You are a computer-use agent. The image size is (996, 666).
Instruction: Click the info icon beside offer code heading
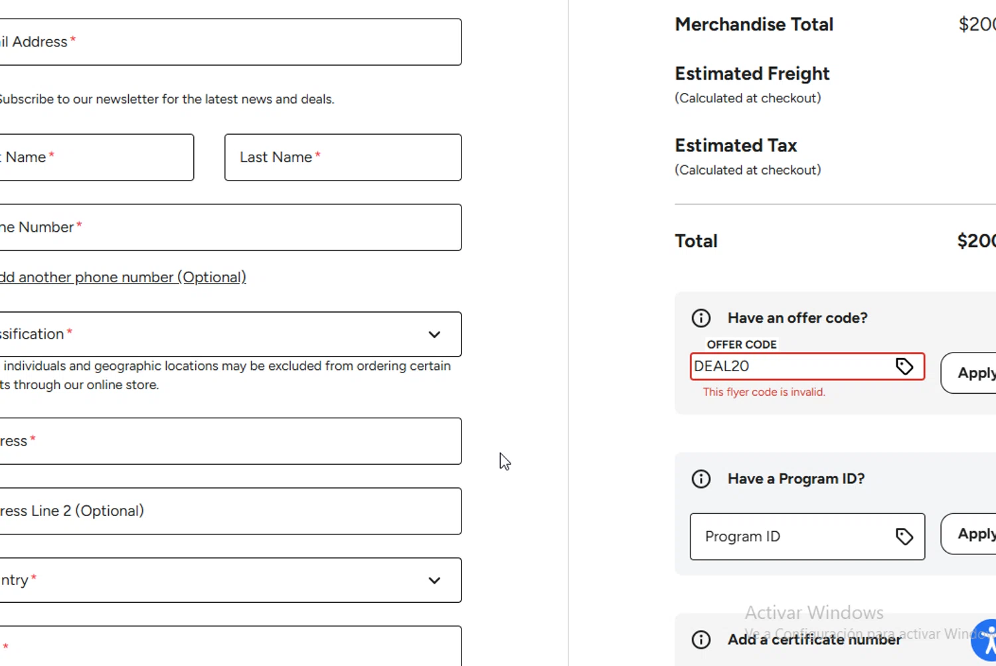[701, 318]
